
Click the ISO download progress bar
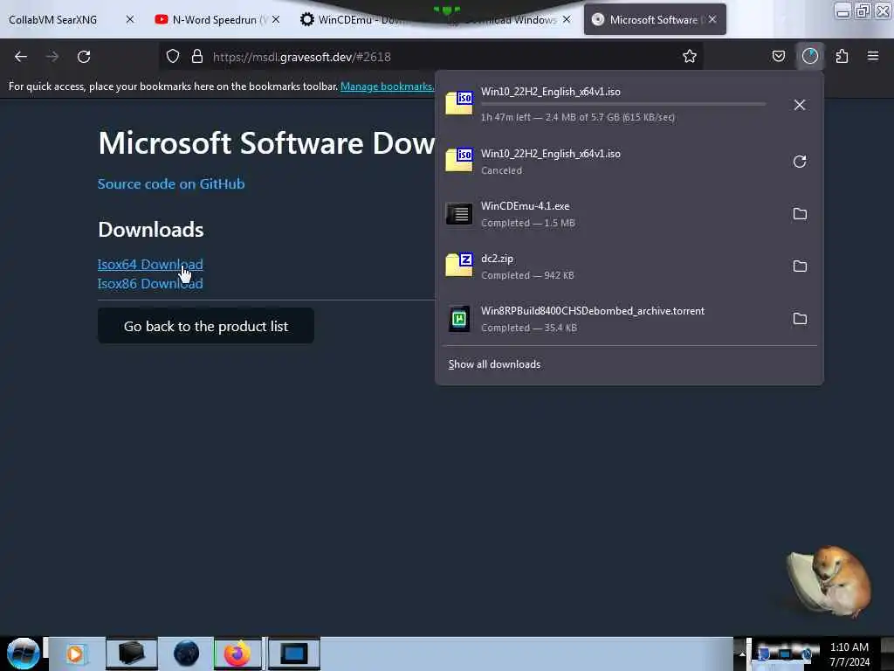623,105
